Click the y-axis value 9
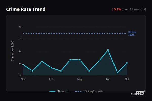This screenshot has width=152, height=101. point(20,27)
